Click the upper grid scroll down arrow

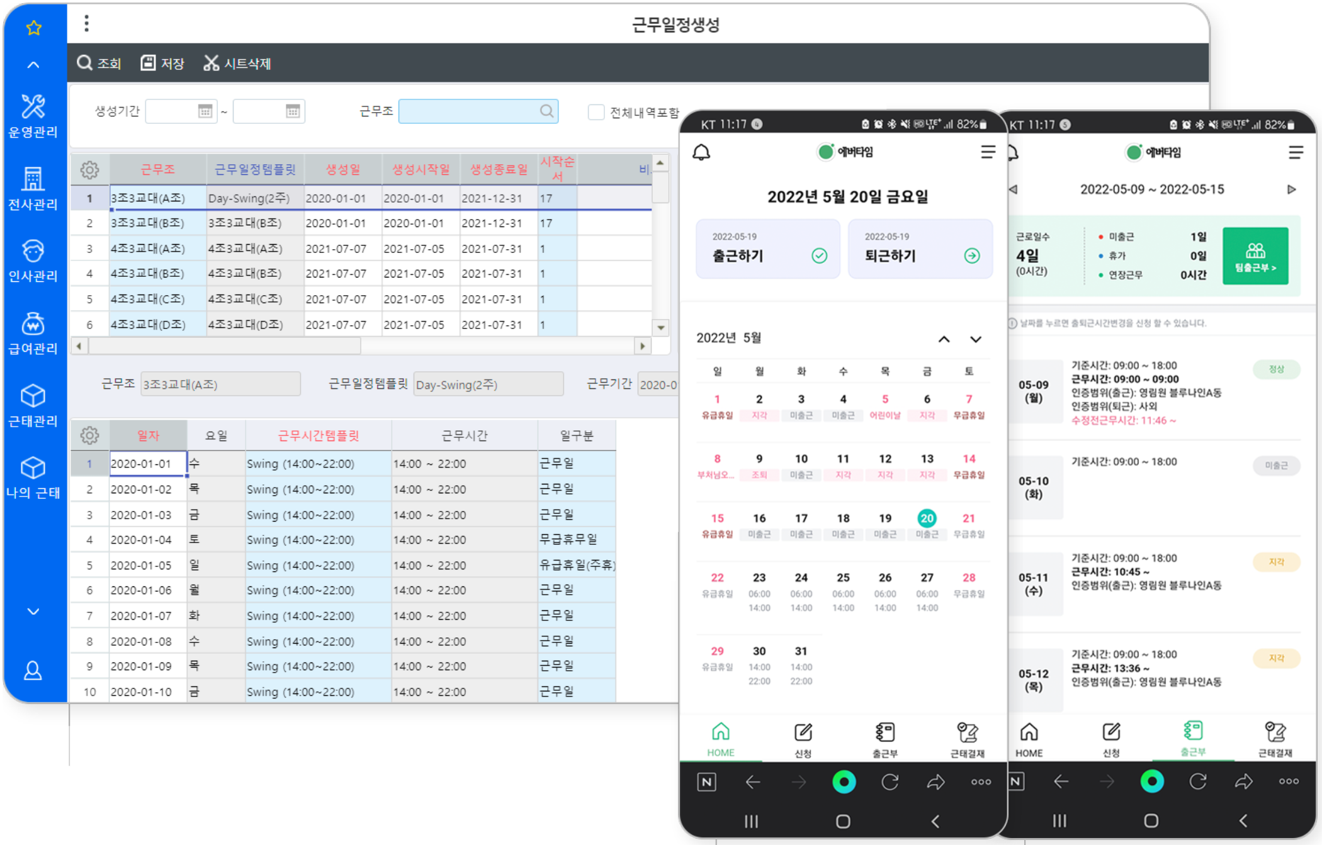pyautogui.click(x=660, y=327)
